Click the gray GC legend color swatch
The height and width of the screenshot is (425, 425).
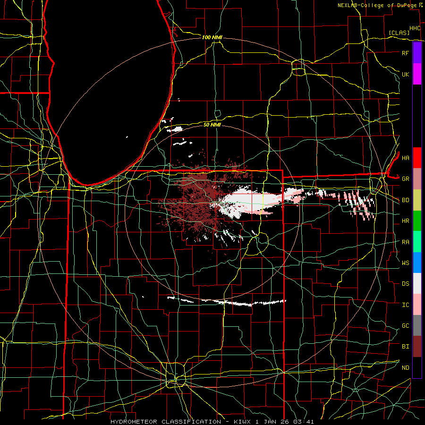pyautogui.click(x=417, y=325)
